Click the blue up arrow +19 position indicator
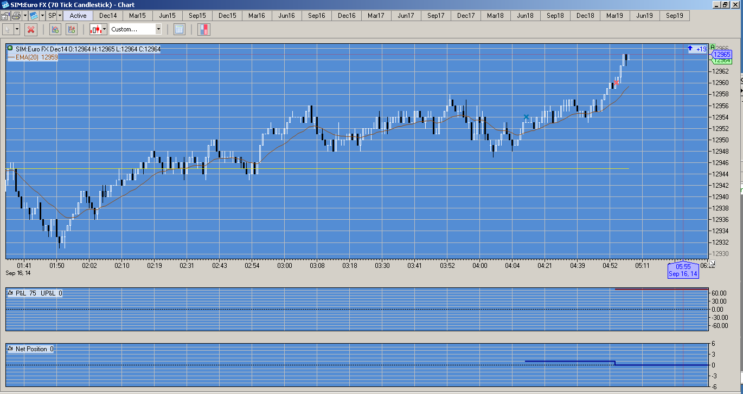This screenshot has height=394, width=743. click(x=697, y=49)
